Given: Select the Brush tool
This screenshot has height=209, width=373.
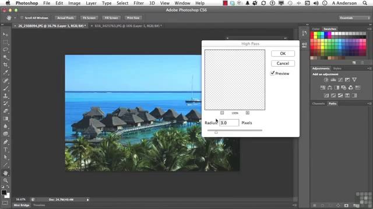Looking at the screenshot, I should coord(5,88).
